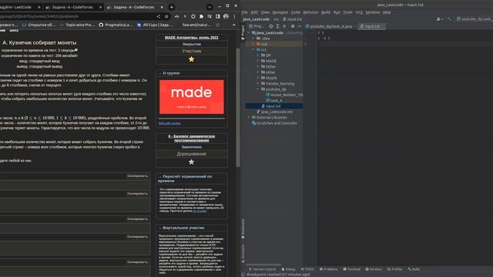Open the Run menu in IntelliJ
Screen dimensions: 493x277
click(337, 12)
